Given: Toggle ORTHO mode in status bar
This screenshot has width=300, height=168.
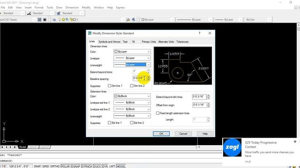Looking at the screenshot, I should (x=55, y=166).
